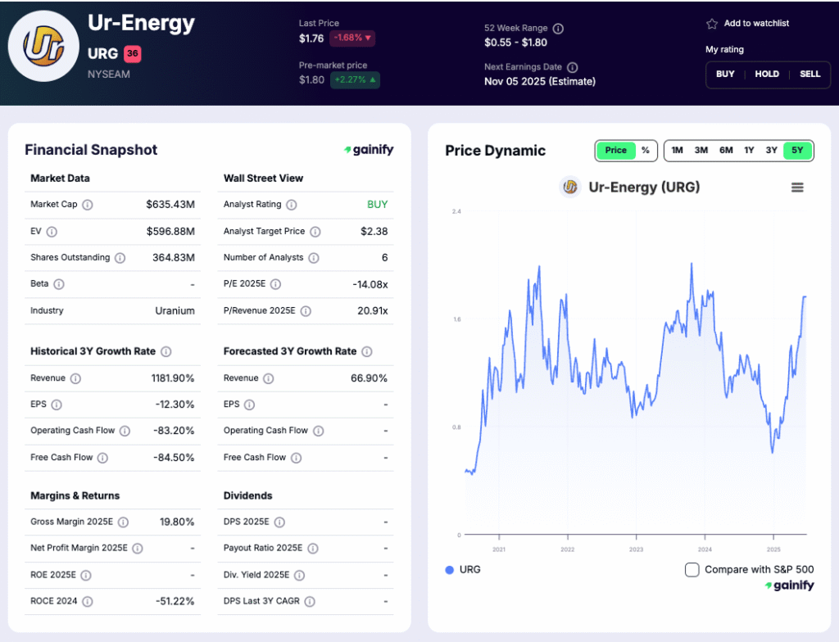Image resolution: width=839 pixels, height=642 pixels.
Task: Select the 1M time range
Action: [x=677, y=151]
